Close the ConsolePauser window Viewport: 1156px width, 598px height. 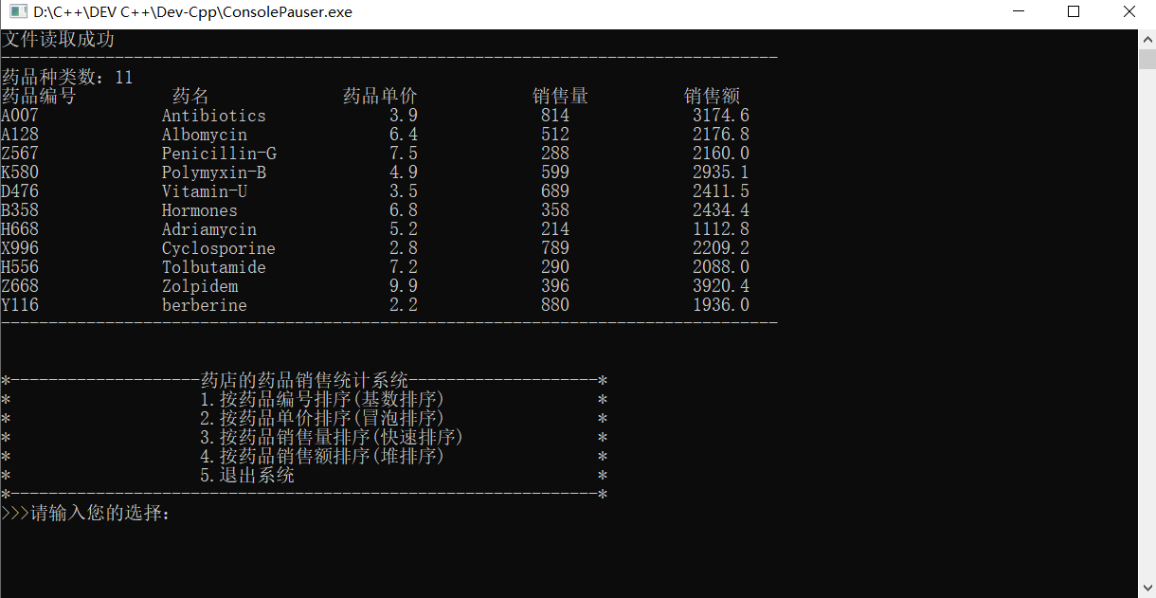point(1129,12)
